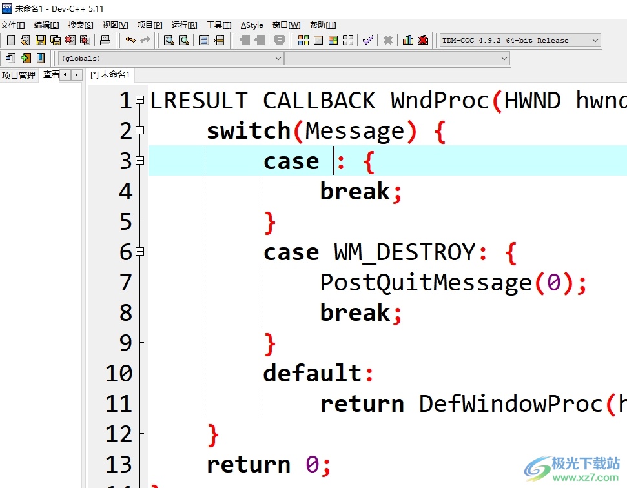Collapse the fold marker on line 1
This screenshot has width=627, height=488.
coord(140,100)
